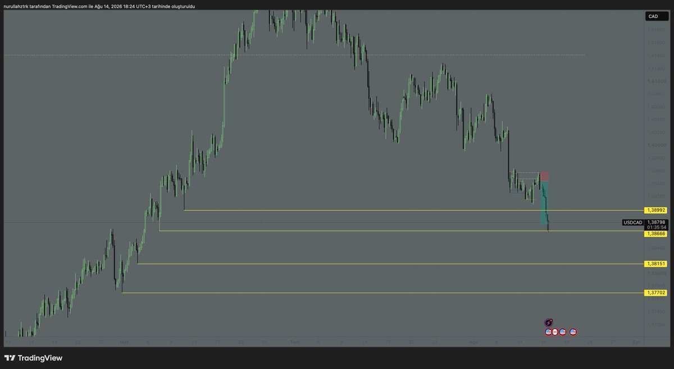The image size is (674, 369).
Task: Click the TradingView logo
Action: point(33,358)
